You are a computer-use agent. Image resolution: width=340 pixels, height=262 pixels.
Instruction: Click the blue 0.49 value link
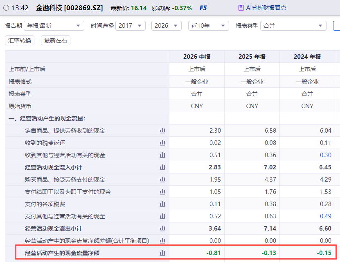(x=326, y=216)
